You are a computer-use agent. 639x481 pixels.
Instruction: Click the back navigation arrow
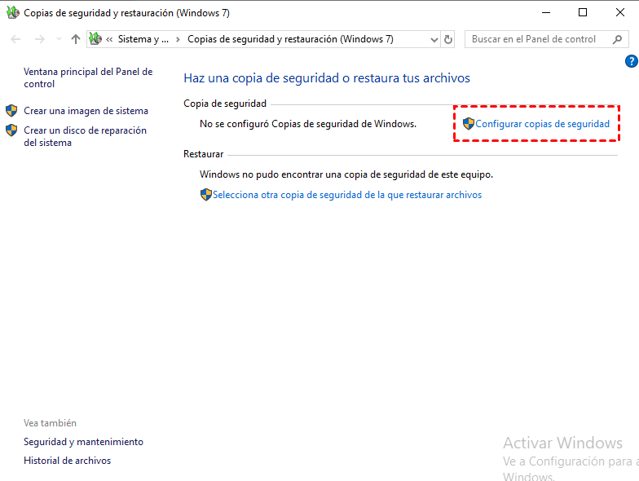tap(15, 39)
